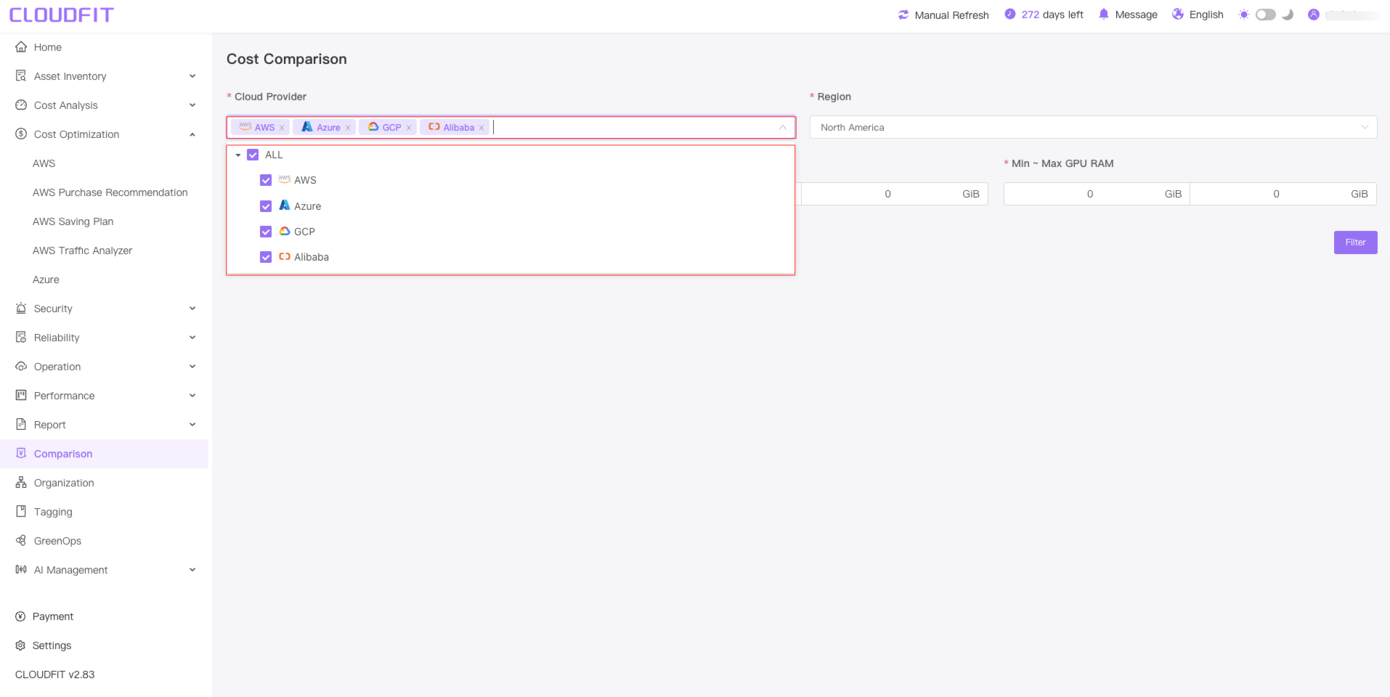Screen dimensions: 1390x697
Task: Click the Tagging bookmark icon
Action: tap(21, 512)
